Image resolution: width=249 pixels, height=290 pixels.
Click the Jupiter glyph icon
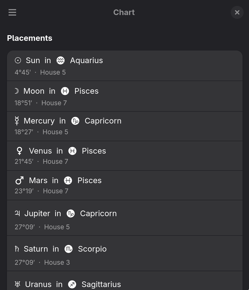tap(17, 213)
